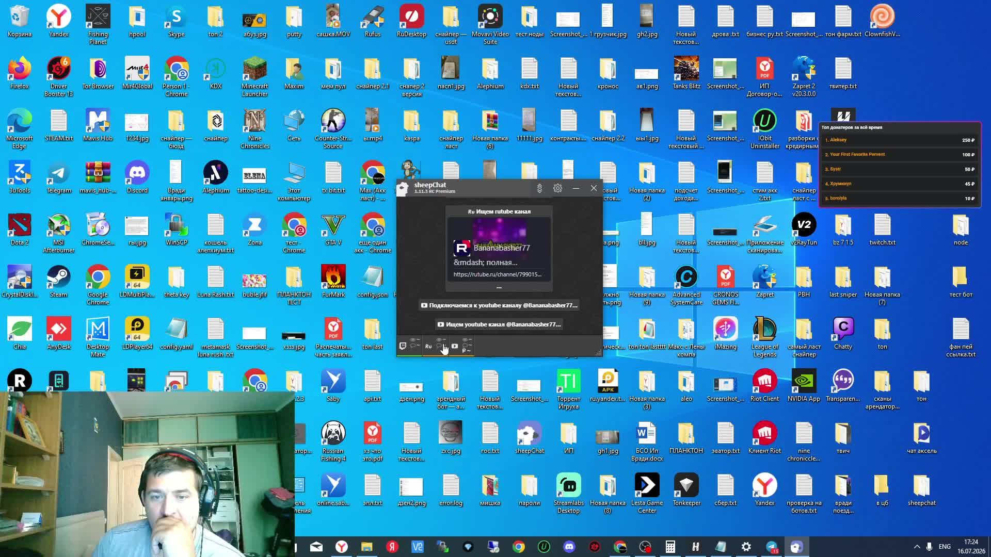Select donor row 'Your First Favorite Pervent'
Viewport: 991px width, 557px height.
tap(899, 155)
